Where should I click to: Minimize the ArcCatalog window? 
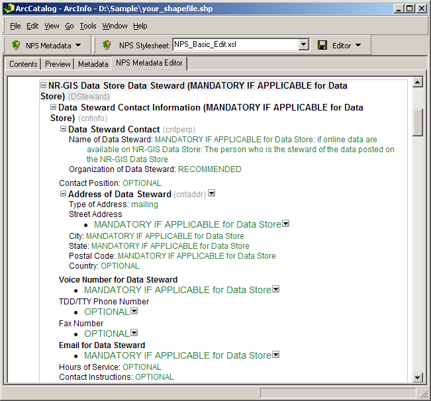(x=399, y=9)
